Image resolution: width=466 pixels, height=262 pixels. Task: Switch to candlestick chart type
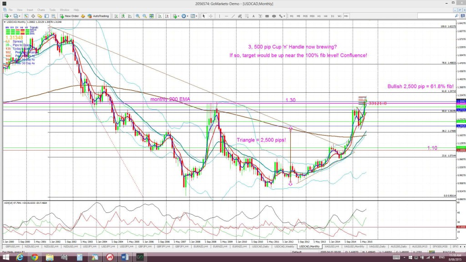[x=123, y=16]
